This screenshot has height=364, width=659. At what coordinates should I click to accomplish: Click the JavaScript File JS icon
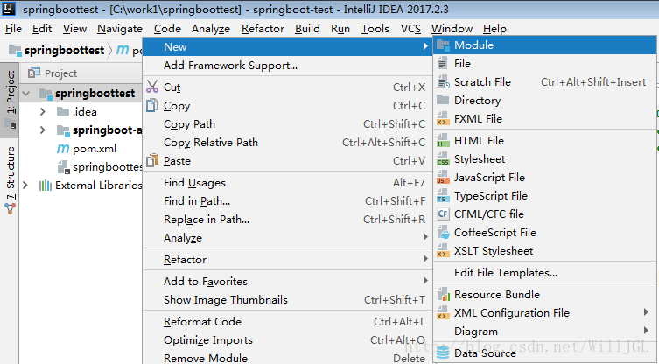(x=443, y=178)
